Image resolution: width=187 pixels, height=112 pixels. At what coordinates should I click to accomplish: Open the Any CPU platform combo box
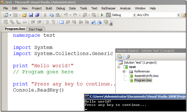tap(158, 15)
